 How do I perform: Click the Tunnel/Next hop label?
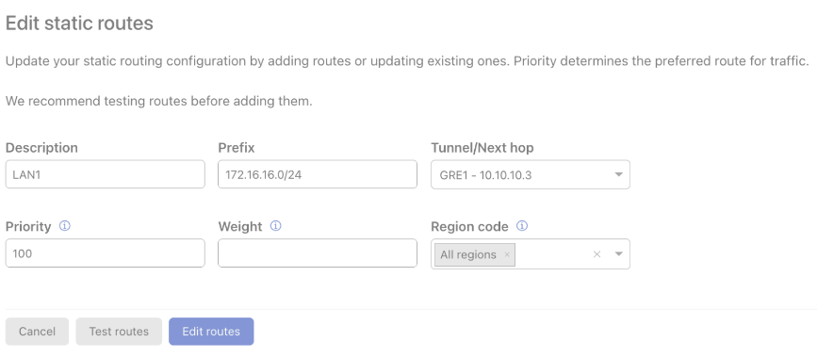tap(482, 148)
